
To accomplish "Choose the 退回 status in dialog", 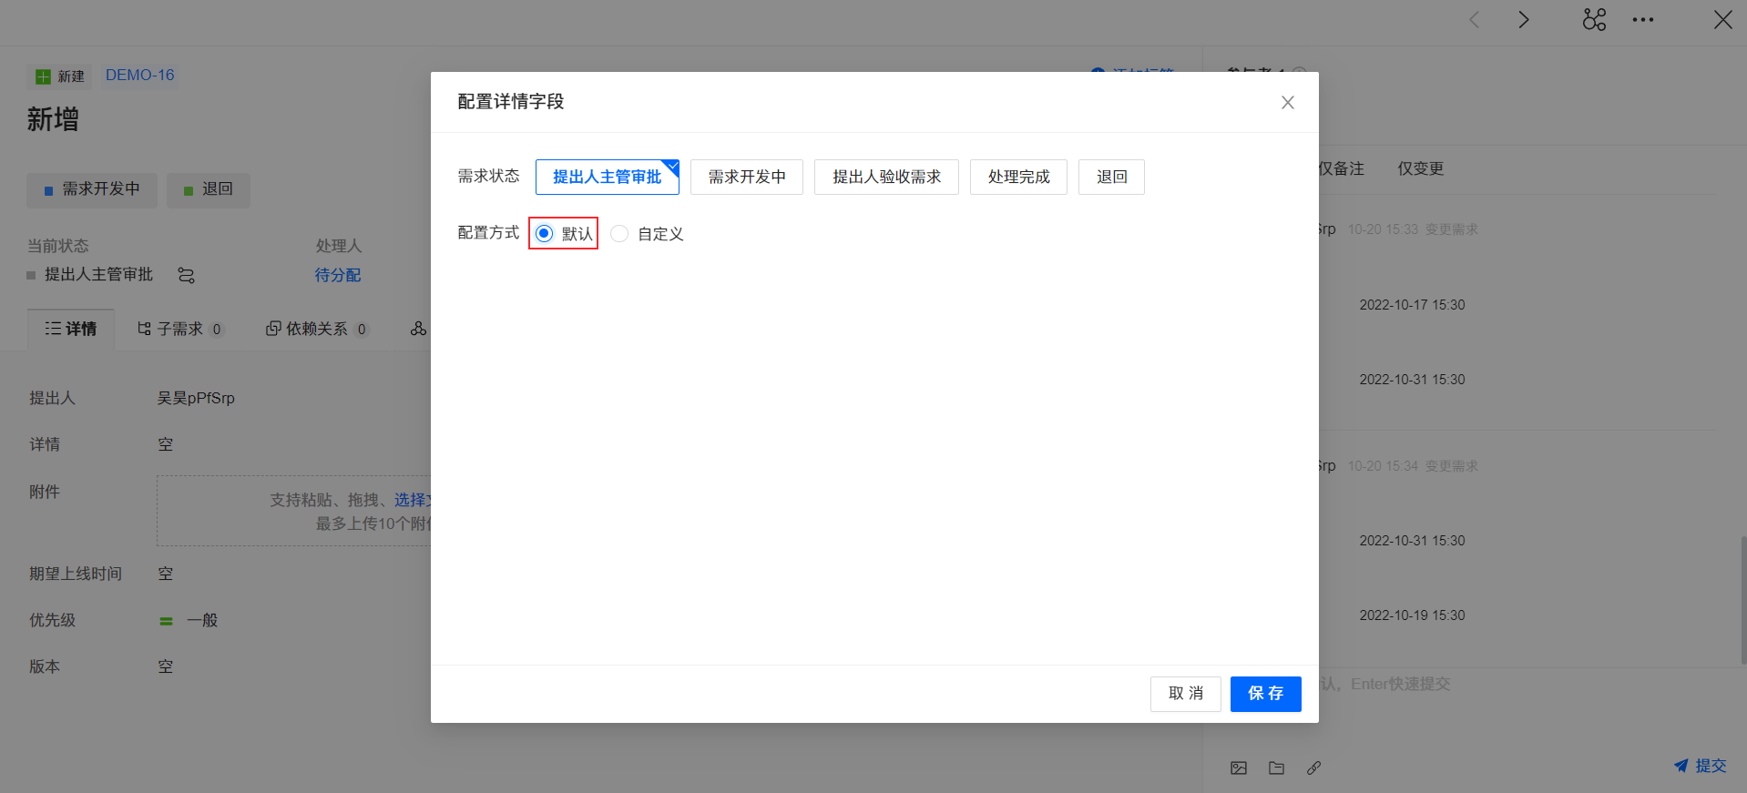I will (1111, 177).
